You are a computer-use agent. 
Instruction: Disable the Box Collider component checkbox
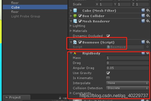click(80, 16)
